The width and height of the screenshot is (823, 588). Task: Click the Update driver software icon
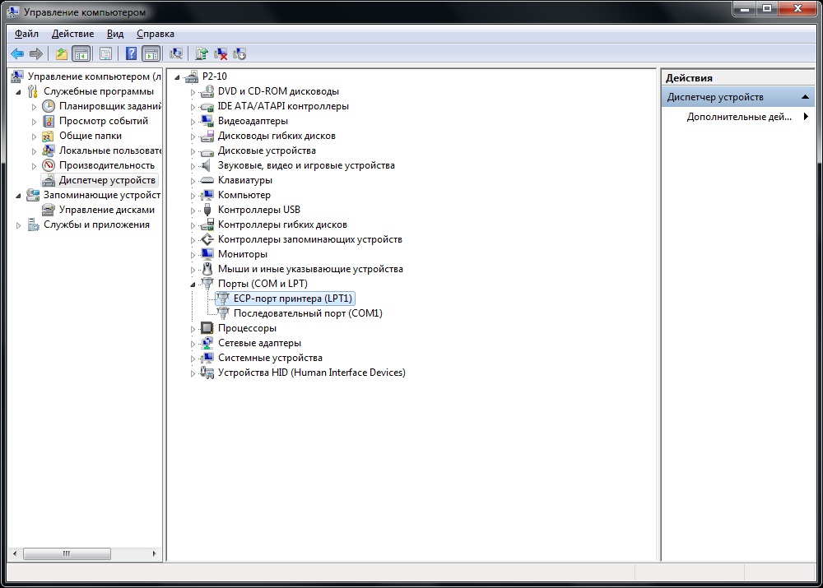click(202, 53)
